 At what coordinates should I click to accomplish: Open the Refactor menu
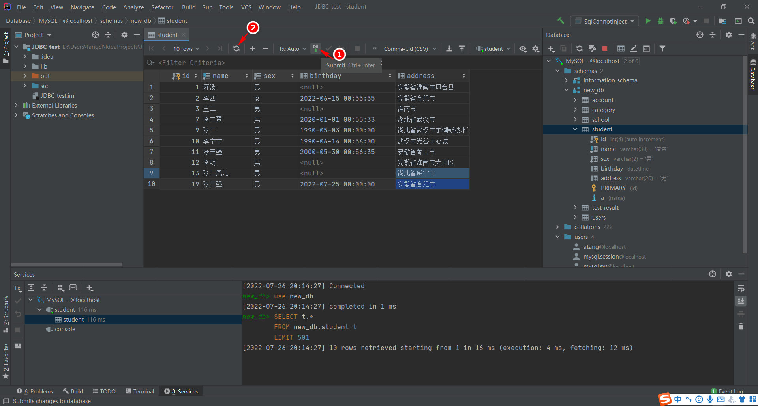tap(162, 7)
